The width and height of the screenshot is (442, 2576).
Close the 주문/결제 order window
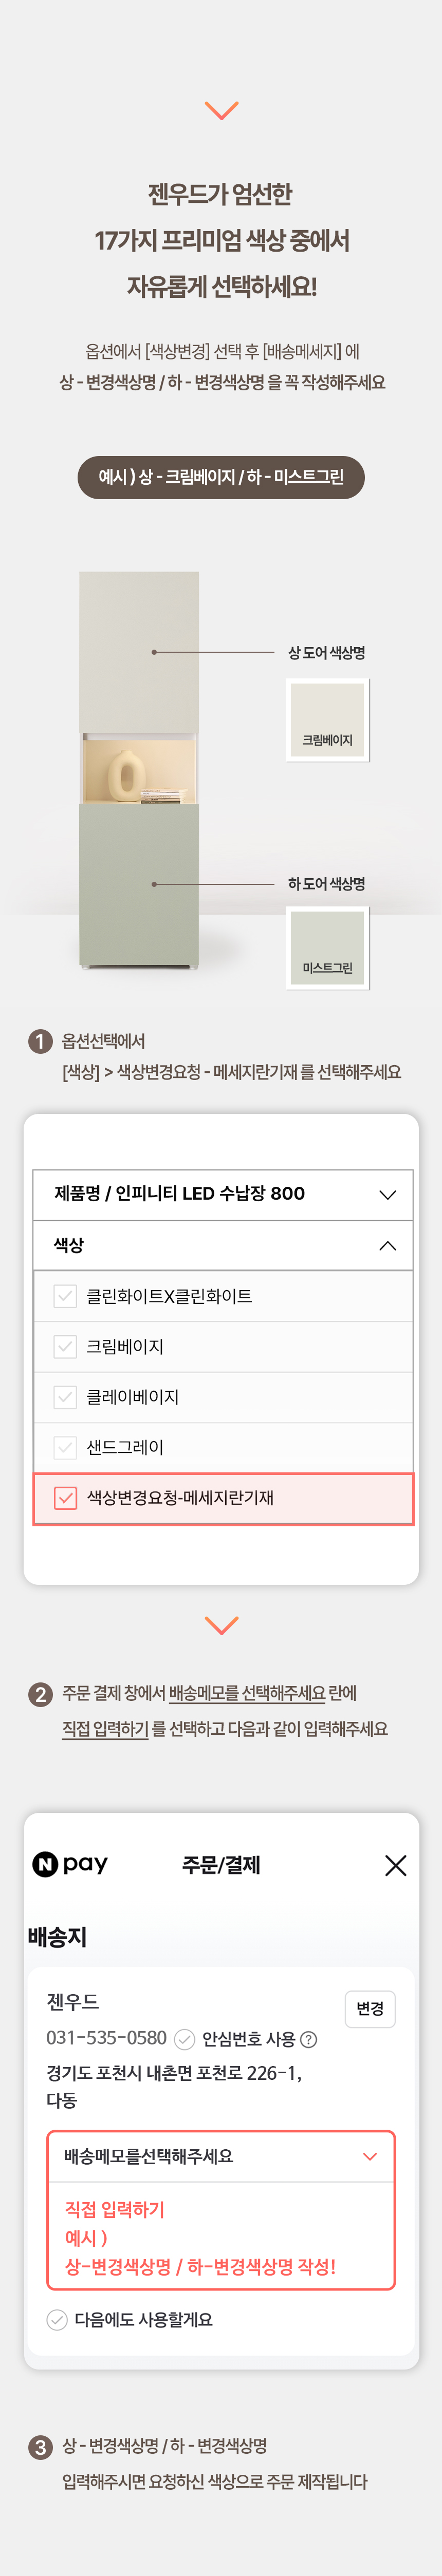coord(395,1865)
